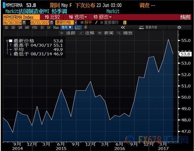Select the YTD time range

point(34,27)
